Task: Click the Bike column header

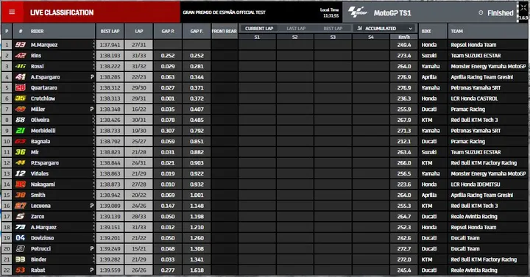Action: point(426,31)
